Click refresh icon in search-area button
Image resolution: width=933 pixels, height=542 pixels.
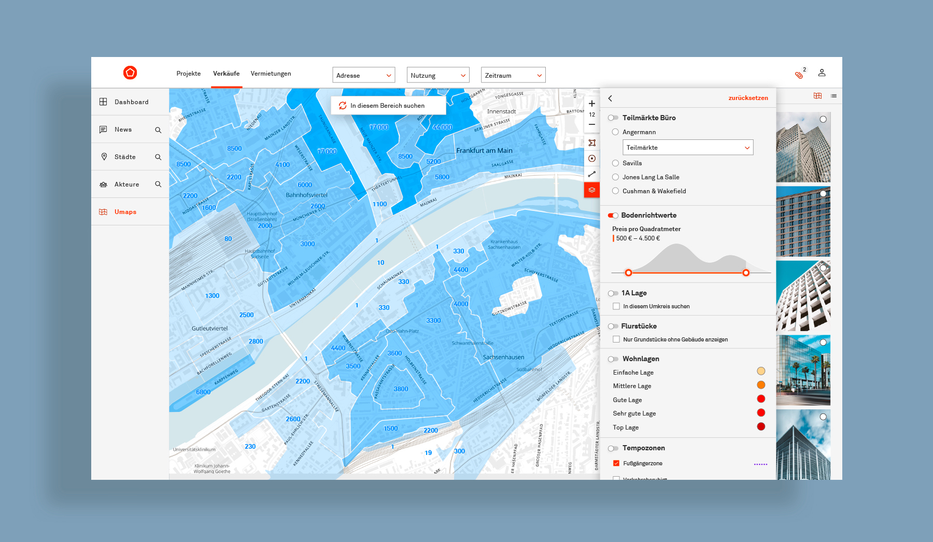(x=343, y=105)
